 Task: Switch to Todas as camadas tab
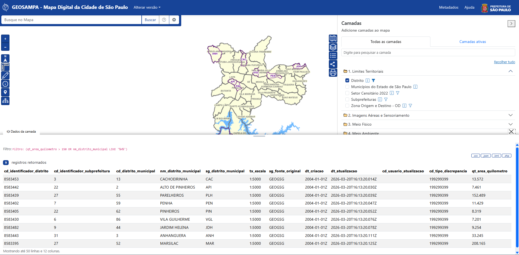pos(386,42)
